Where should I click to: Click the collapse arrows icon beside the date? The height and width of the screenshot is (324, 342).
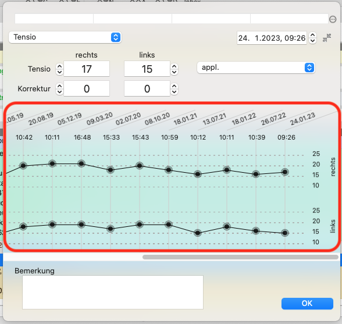point(327,38)
